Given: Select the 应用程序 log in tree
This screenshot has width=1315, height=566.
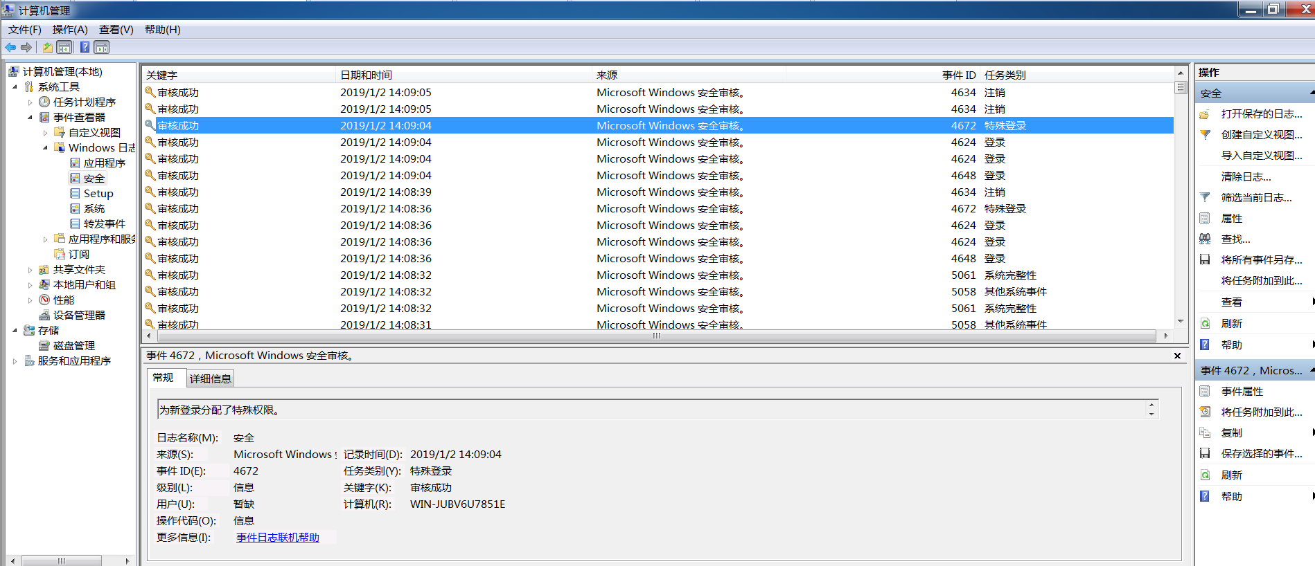Looking at the screenshot, I should (105, 163).
